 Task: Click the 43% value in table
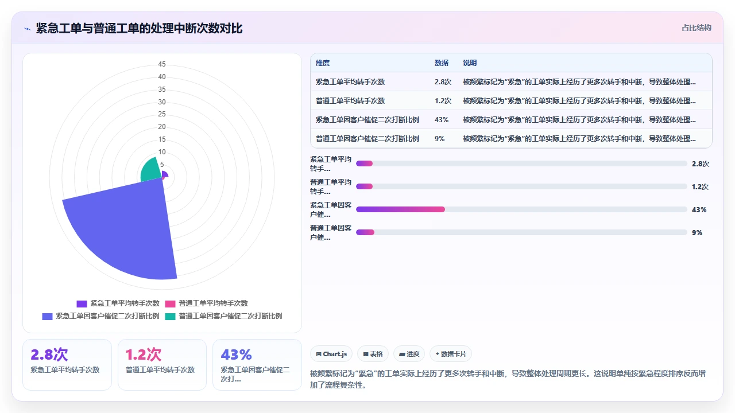click(442, 120)
